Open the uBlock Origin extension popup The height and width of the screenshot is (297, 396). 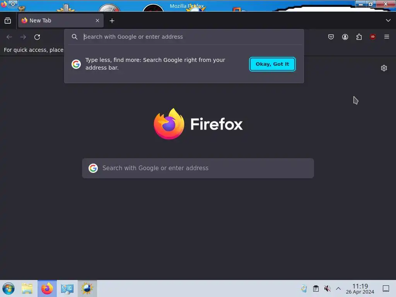[x=373, y=37]
